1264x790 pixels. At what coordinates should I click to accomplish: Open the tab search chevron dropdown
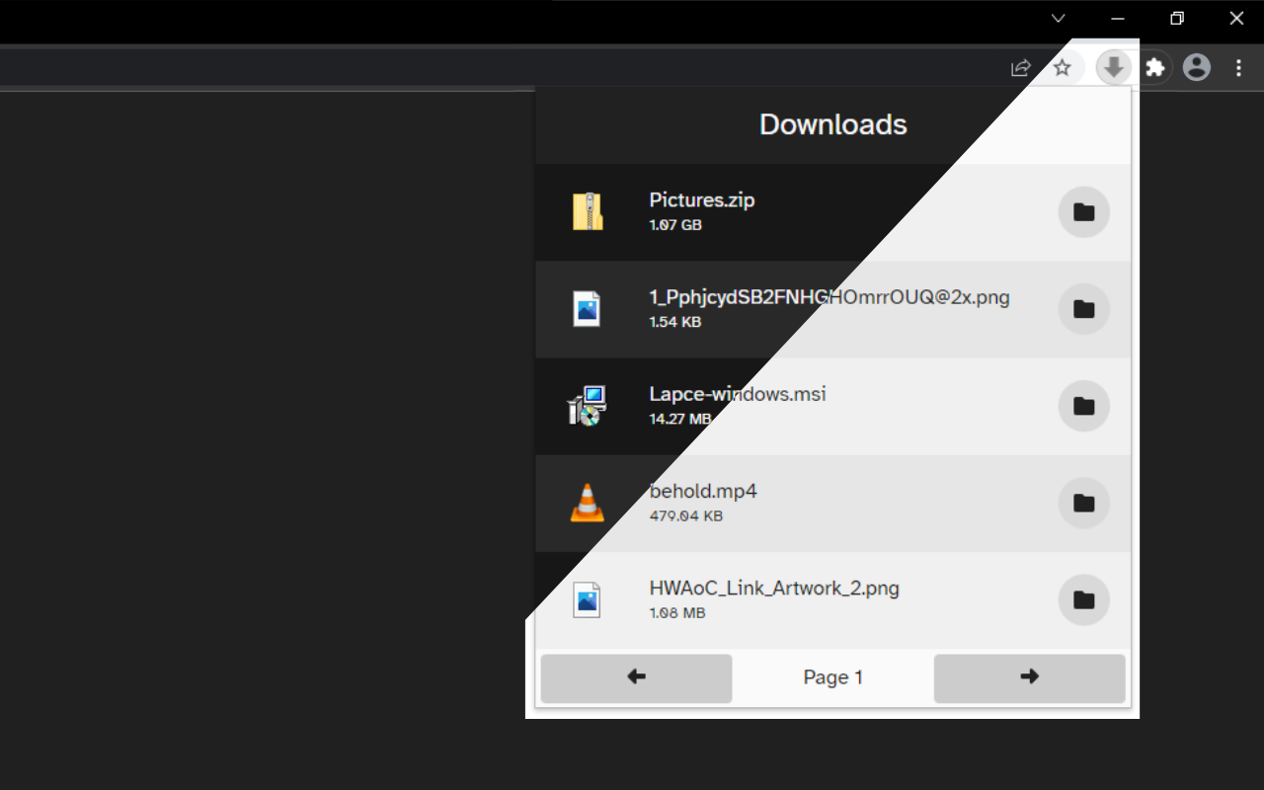click(x=1057, y=18)
